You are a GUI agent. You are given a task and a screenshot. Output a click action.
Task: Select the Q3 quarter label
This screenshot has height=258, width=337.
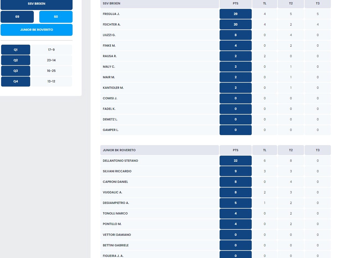15,71
